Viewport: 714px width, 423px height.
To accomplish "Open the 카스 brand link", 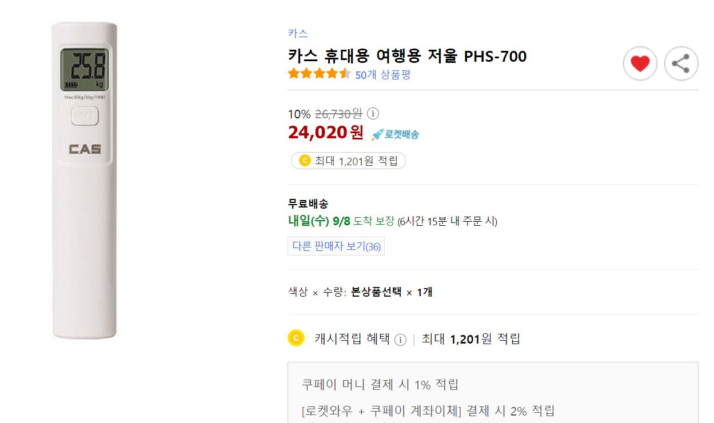I will (x=298, y=33).
